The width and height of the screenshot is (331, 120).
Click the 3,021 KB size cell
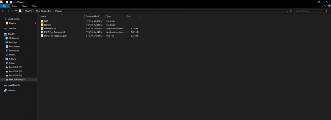(135, 32)
